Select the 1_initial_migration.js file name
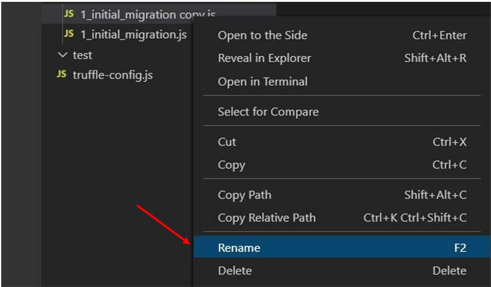The image size is (491, 287). coord(133,34)
